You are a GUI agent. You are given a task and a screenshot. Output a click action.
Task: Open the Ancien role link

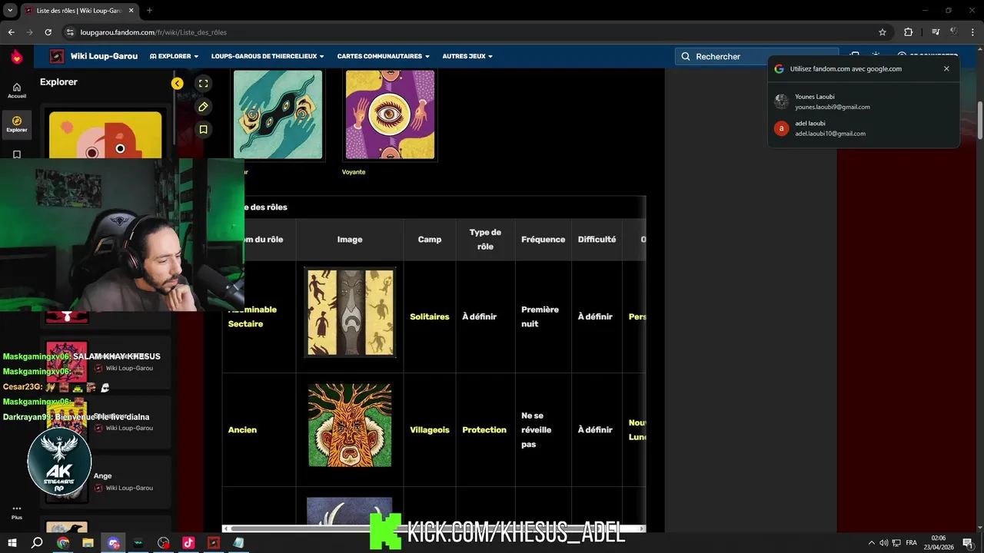pos(242,430)
